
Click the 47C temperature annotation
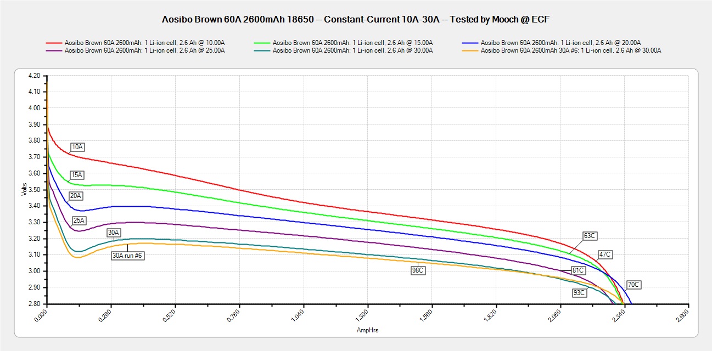click(x=605, y=255)
